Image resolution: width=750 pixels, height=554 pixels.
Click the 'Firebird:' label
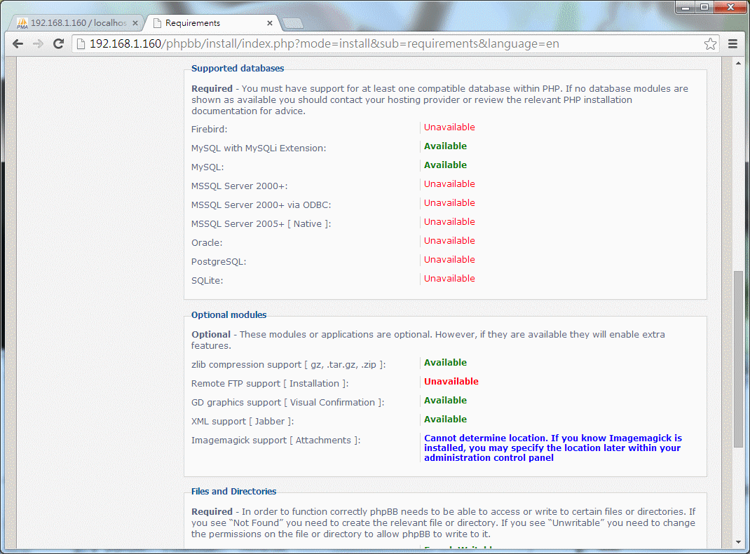click(209, 129)
